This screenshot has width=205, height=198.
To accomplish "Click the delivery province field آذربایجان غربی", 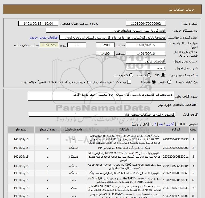I will [x=146, y=61].
